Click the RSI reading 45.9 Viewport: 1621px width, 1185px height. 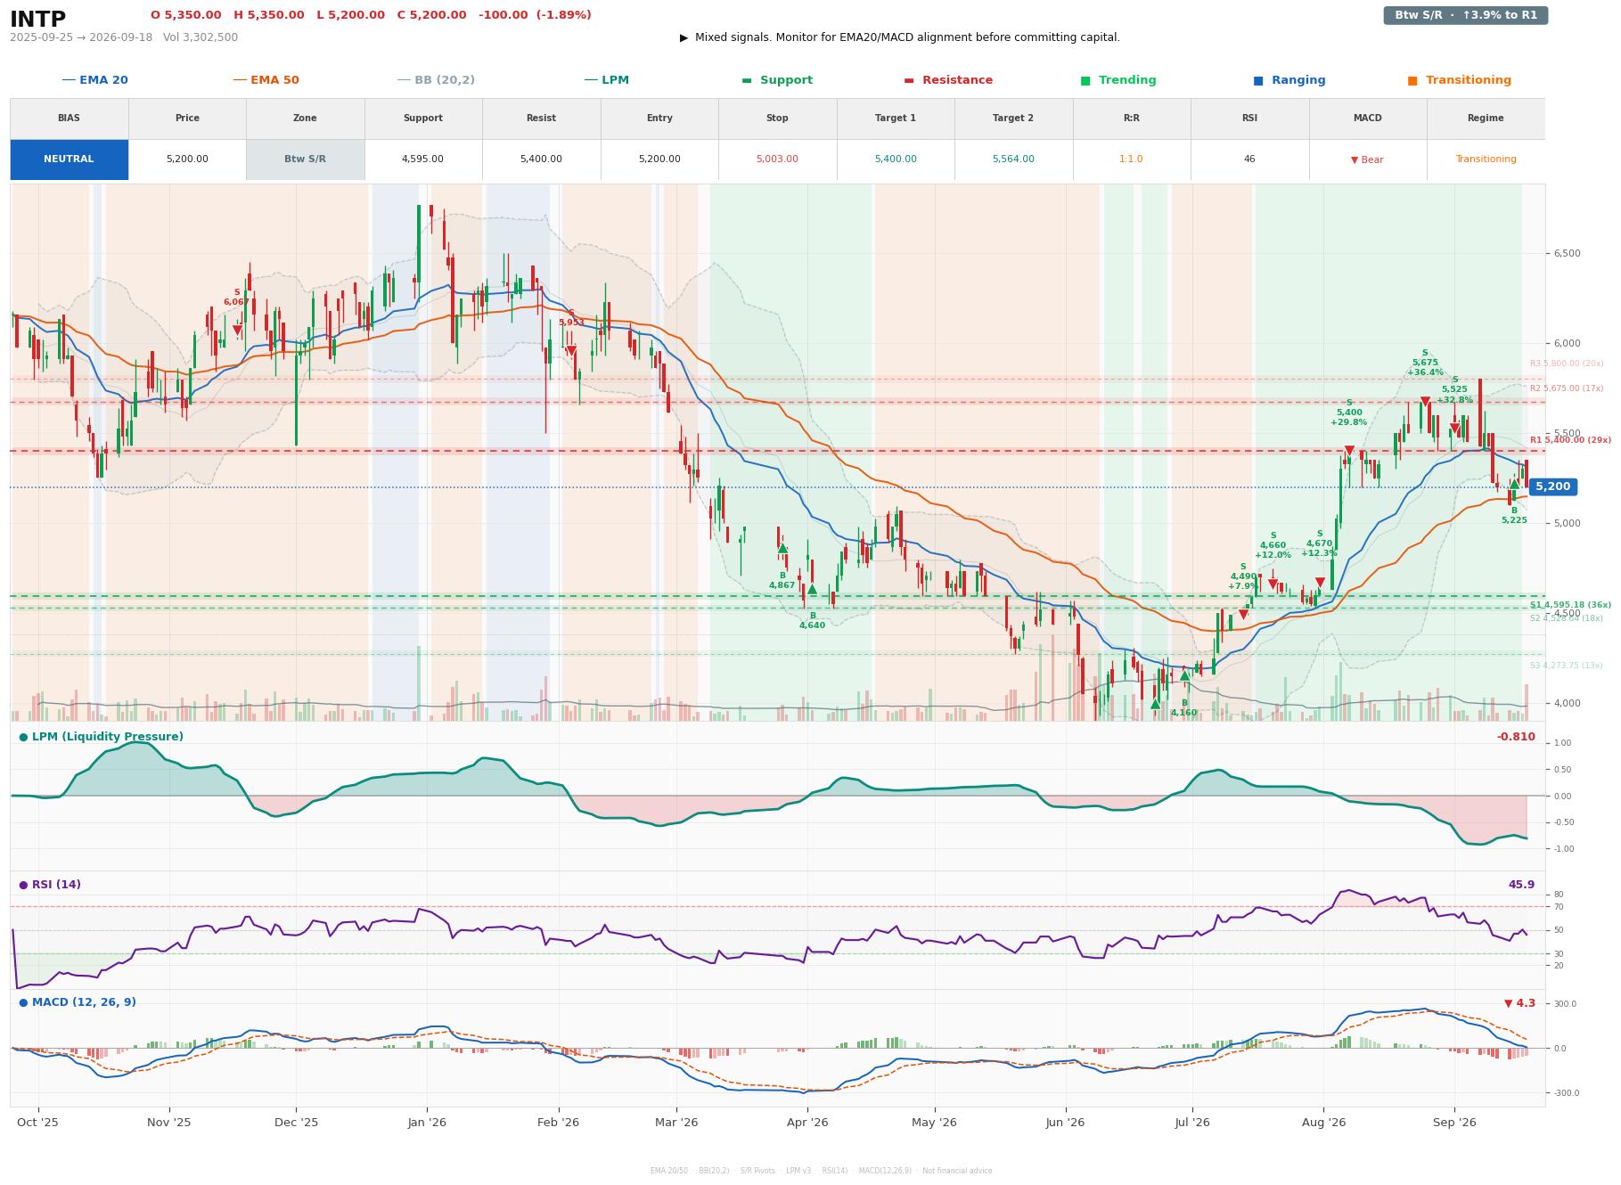click(1521, 885)
